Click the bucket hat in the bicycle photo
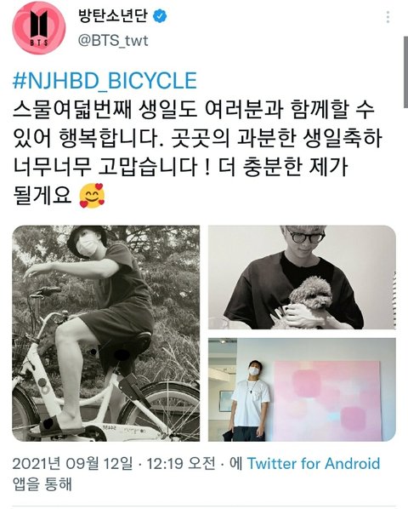Viewport: 408px width, 509px height. coord(83,240)
